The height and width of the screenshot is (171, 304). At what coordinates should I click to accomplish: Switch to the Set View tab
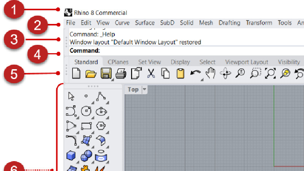point(150,62)
